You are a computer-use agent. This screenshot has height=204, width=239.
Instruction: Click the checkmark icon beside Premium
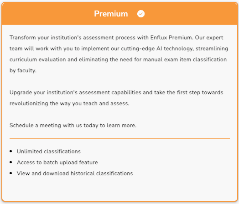click(x=140, y=14)
